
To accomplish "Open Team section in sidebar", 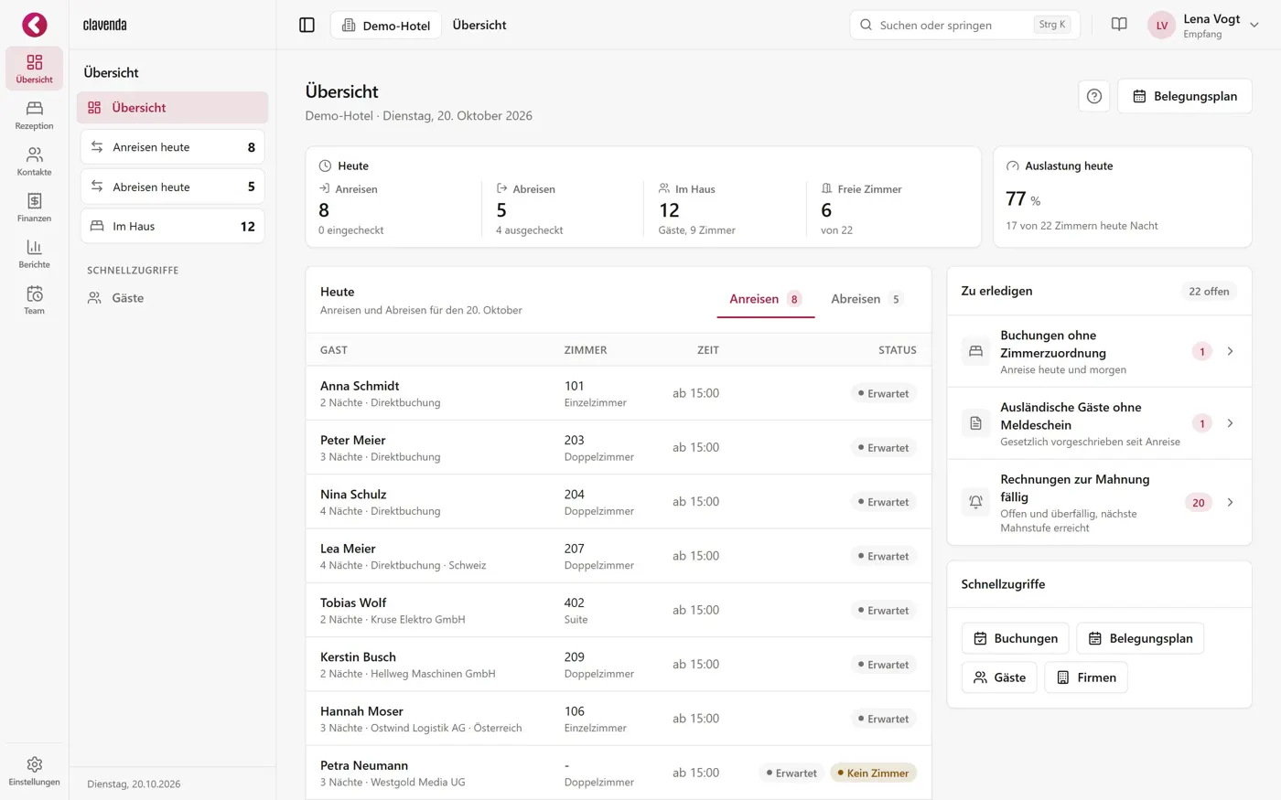I will 34,300.
